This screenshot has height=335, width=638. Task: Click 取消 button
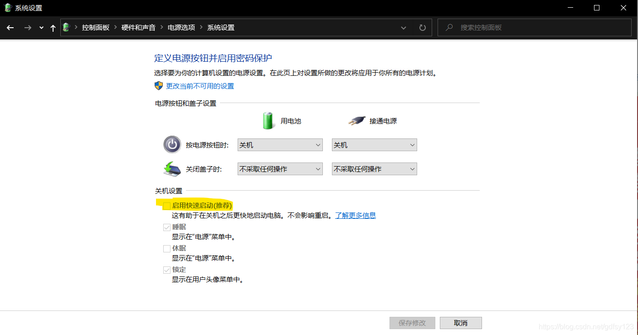461,323
